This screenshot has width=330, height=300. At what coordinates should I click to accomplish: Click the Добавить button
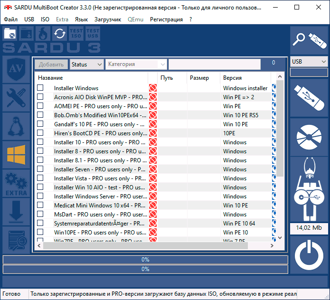(51, 64)
